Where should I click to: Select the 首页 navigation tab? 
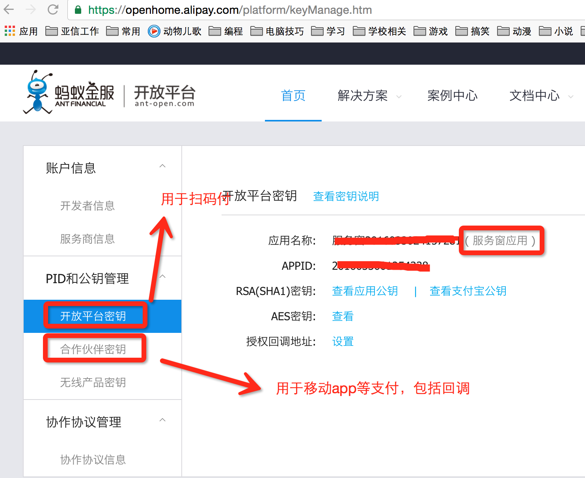(293, 95)
